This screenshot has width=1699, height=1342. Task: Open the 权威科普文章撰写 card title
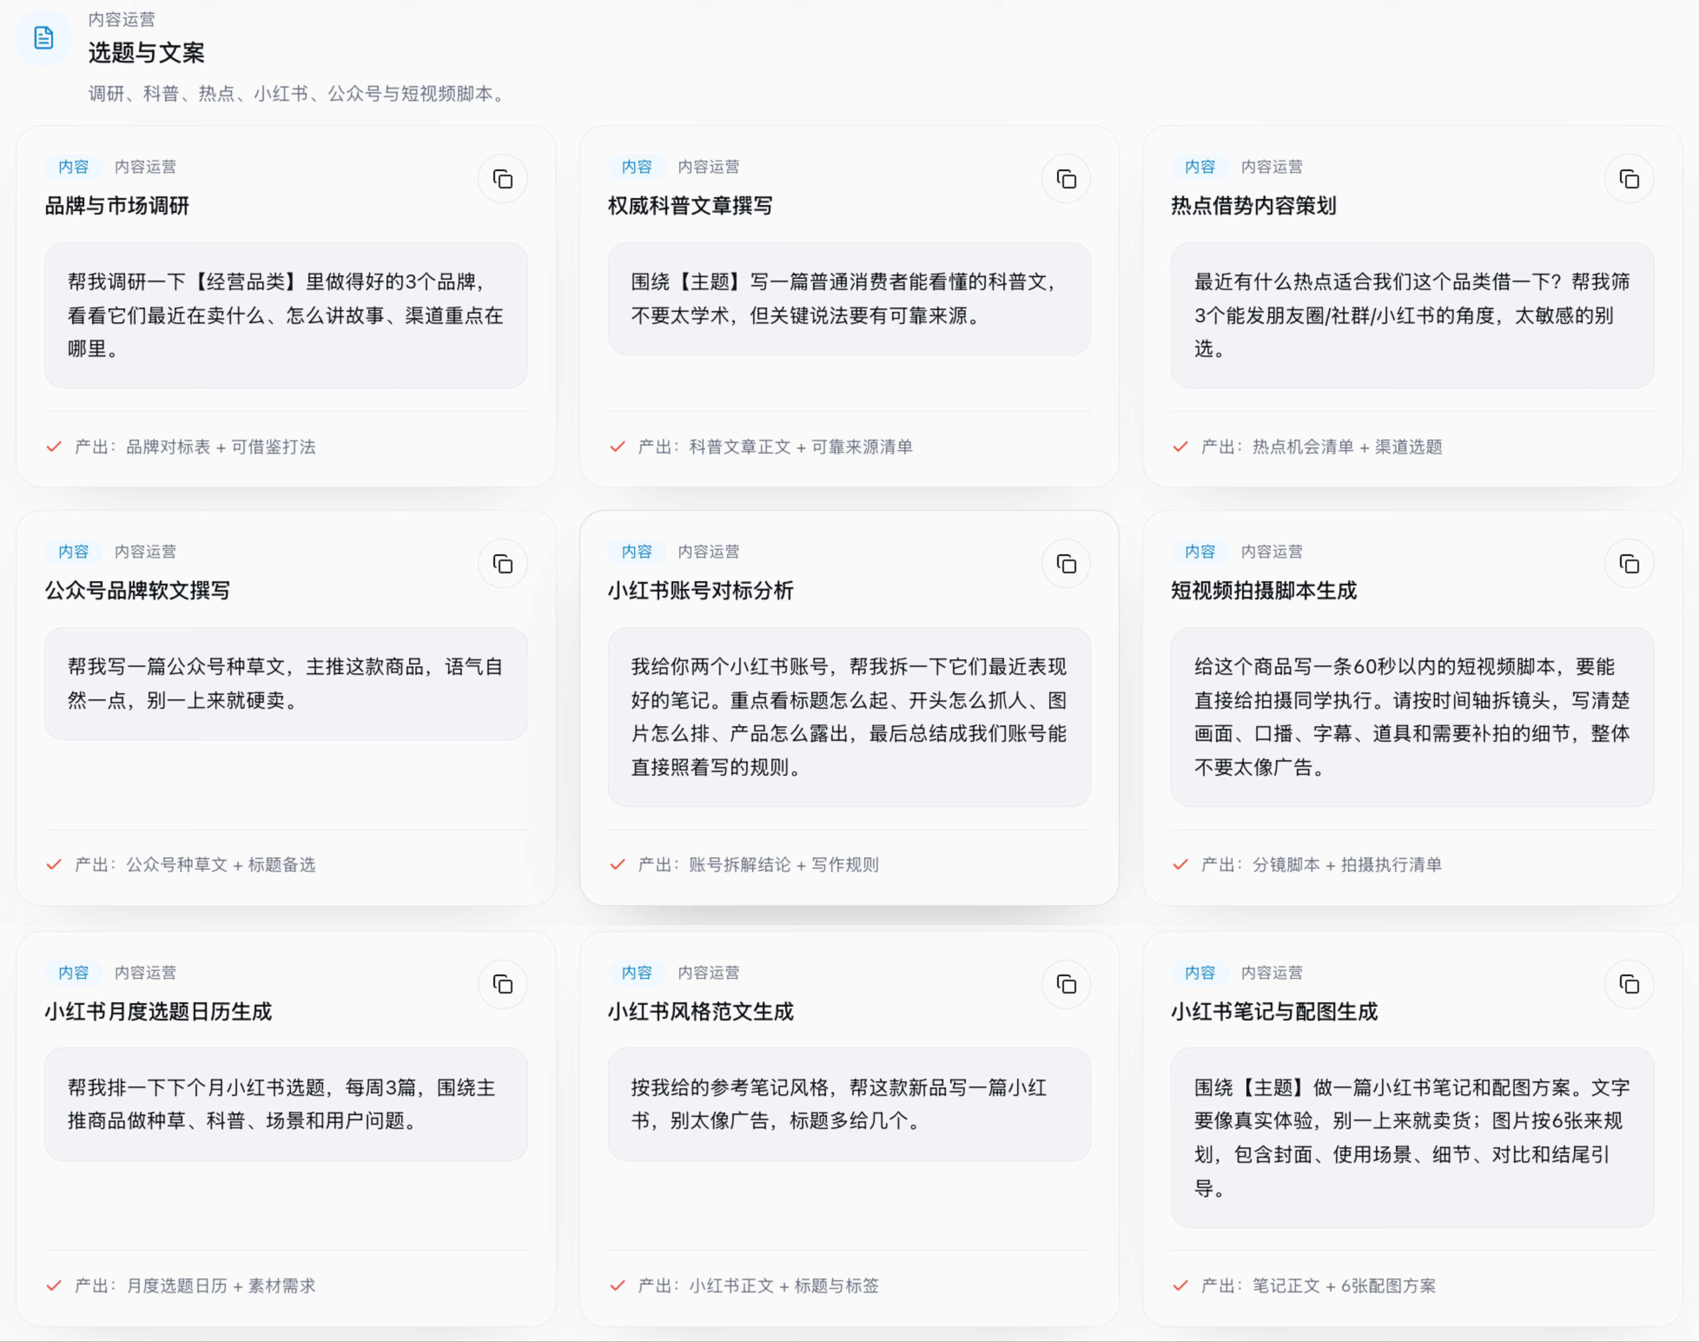[690, 206]
